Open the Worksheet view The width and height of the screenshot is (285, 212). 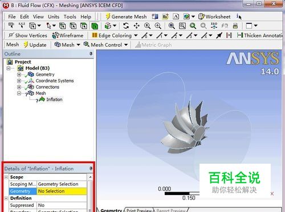point(214,16)
